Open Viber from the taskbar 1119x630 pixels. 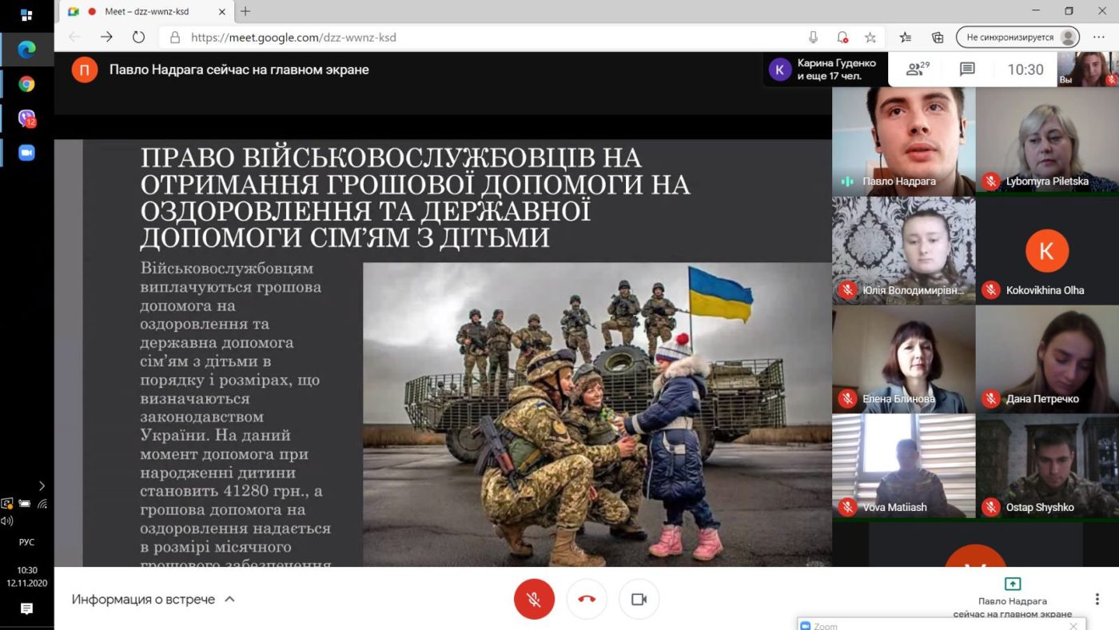pyautogui.click(x=26, y=118)
